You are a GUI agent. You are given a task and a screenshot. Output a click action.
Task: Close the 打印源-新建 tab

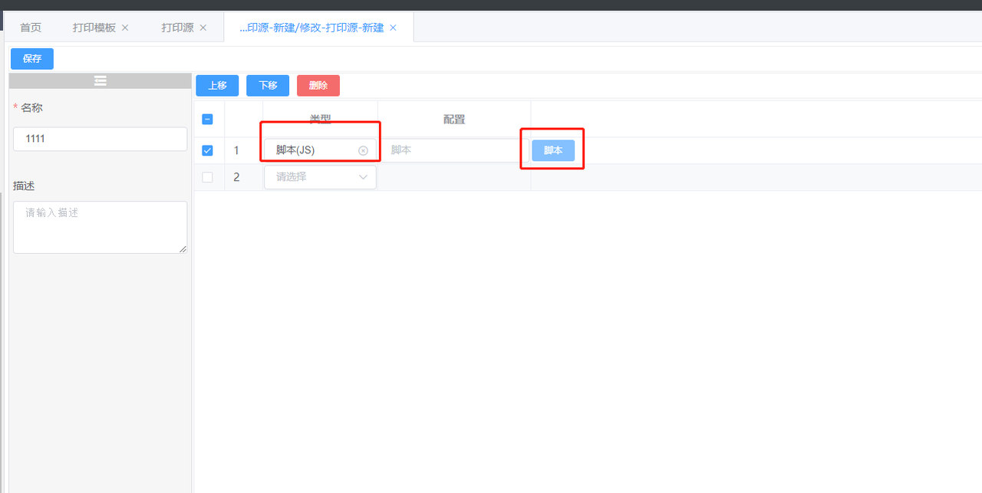(x=393, y=28)
